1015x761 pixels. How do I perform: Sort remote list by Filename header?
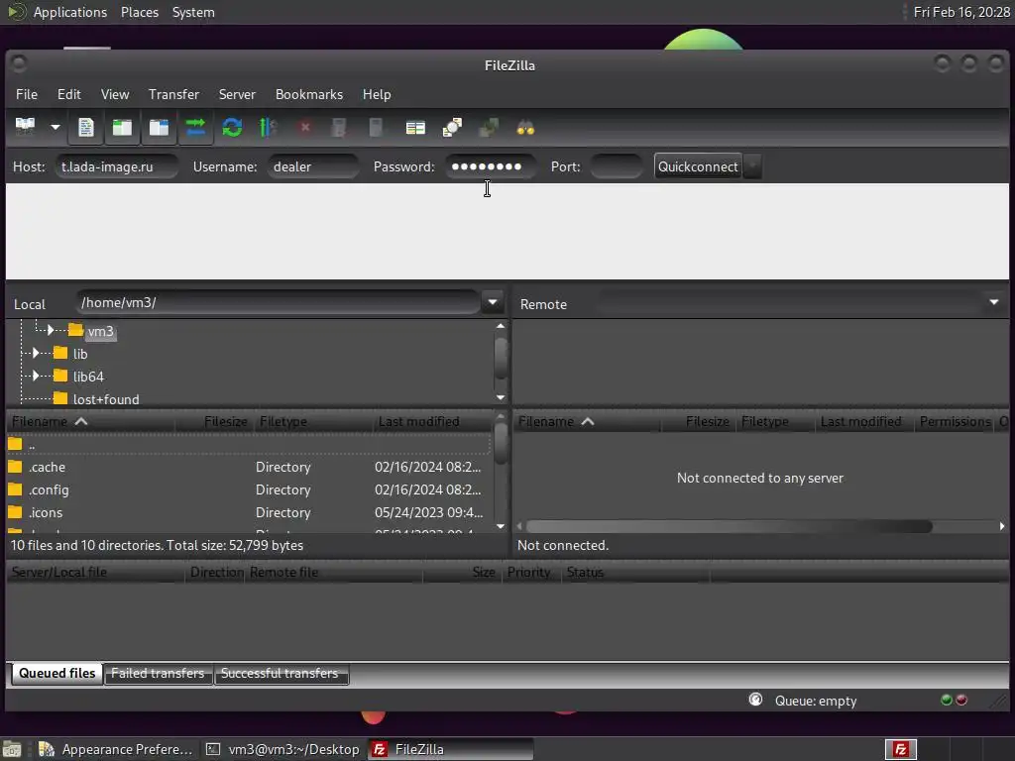[587, 421]
